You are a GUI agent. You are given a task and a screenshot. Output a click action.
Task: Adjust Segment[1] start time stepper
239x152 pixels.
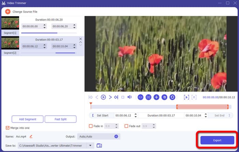(x=44, y=26)
